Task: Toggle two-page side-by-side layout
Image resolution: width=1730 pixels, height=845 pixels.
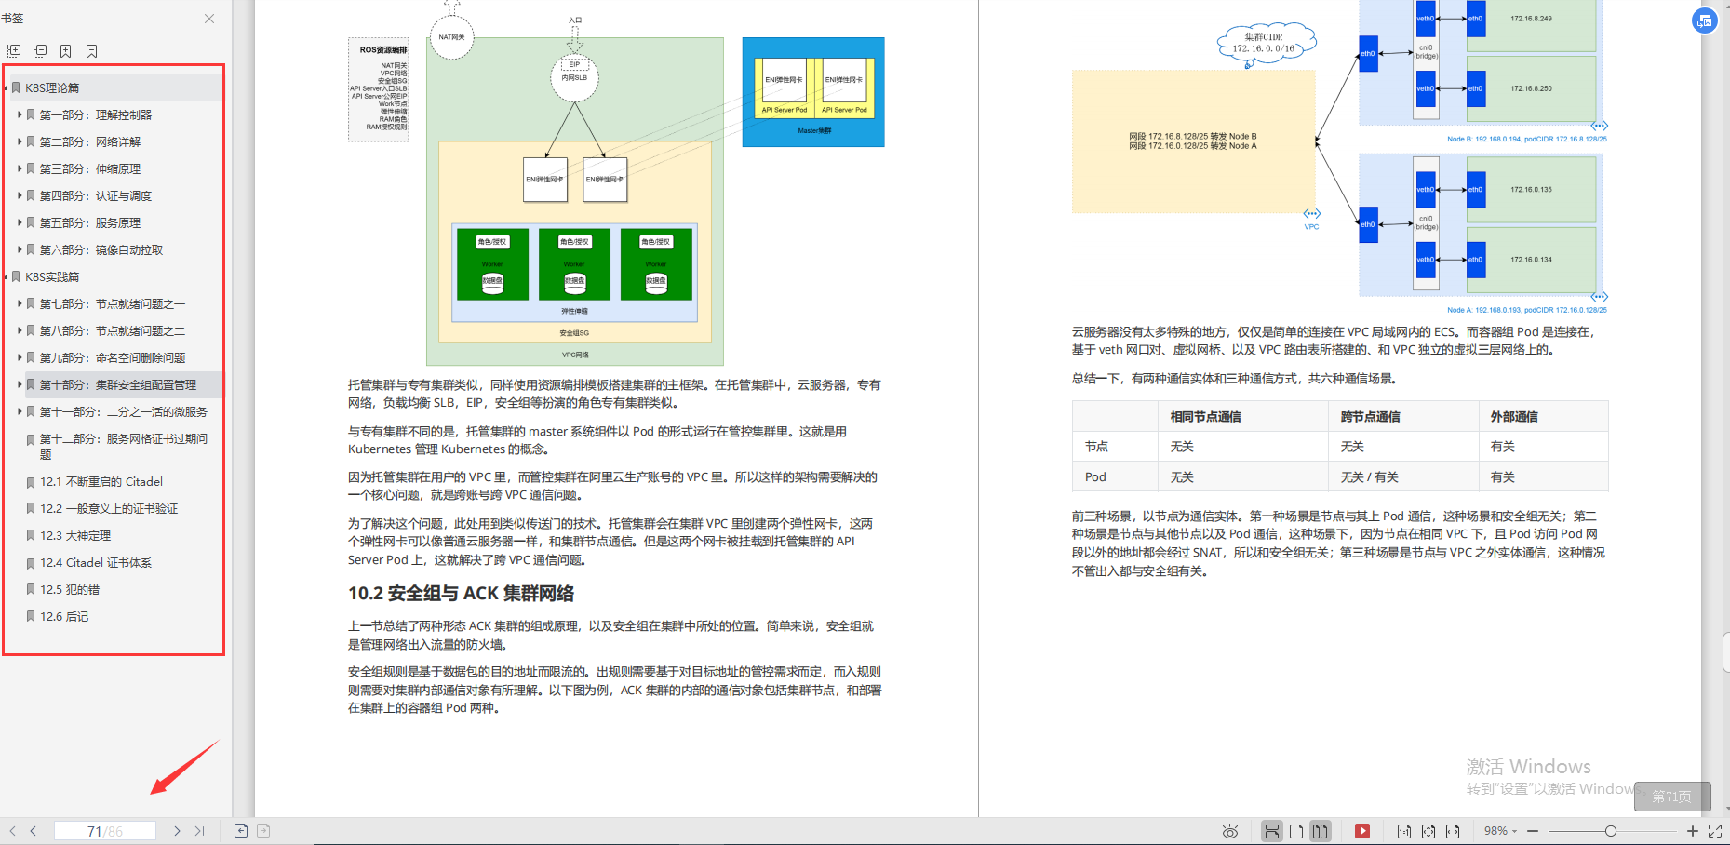Action: pos(1321,831)
